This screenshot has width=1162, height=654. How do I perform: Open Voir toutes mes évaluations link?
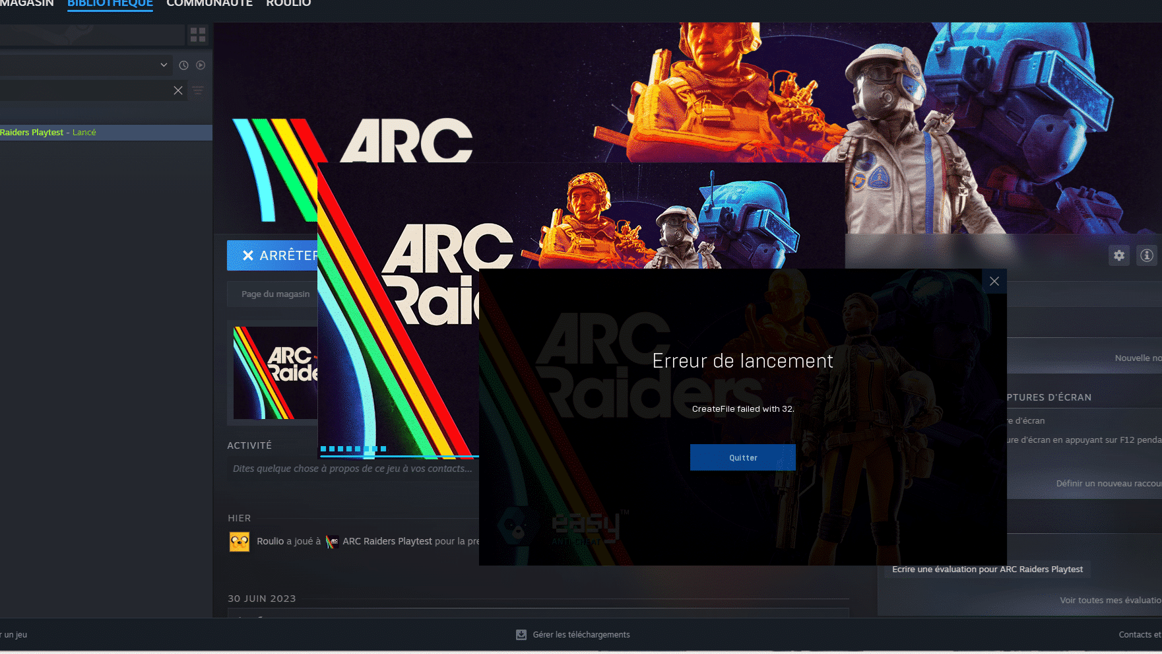[x=1111, y=601]
